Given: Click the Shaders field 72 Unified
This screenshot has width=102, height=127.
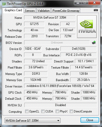Looking at the screenshot, I should pyautogui.click(x=38, y=61).
